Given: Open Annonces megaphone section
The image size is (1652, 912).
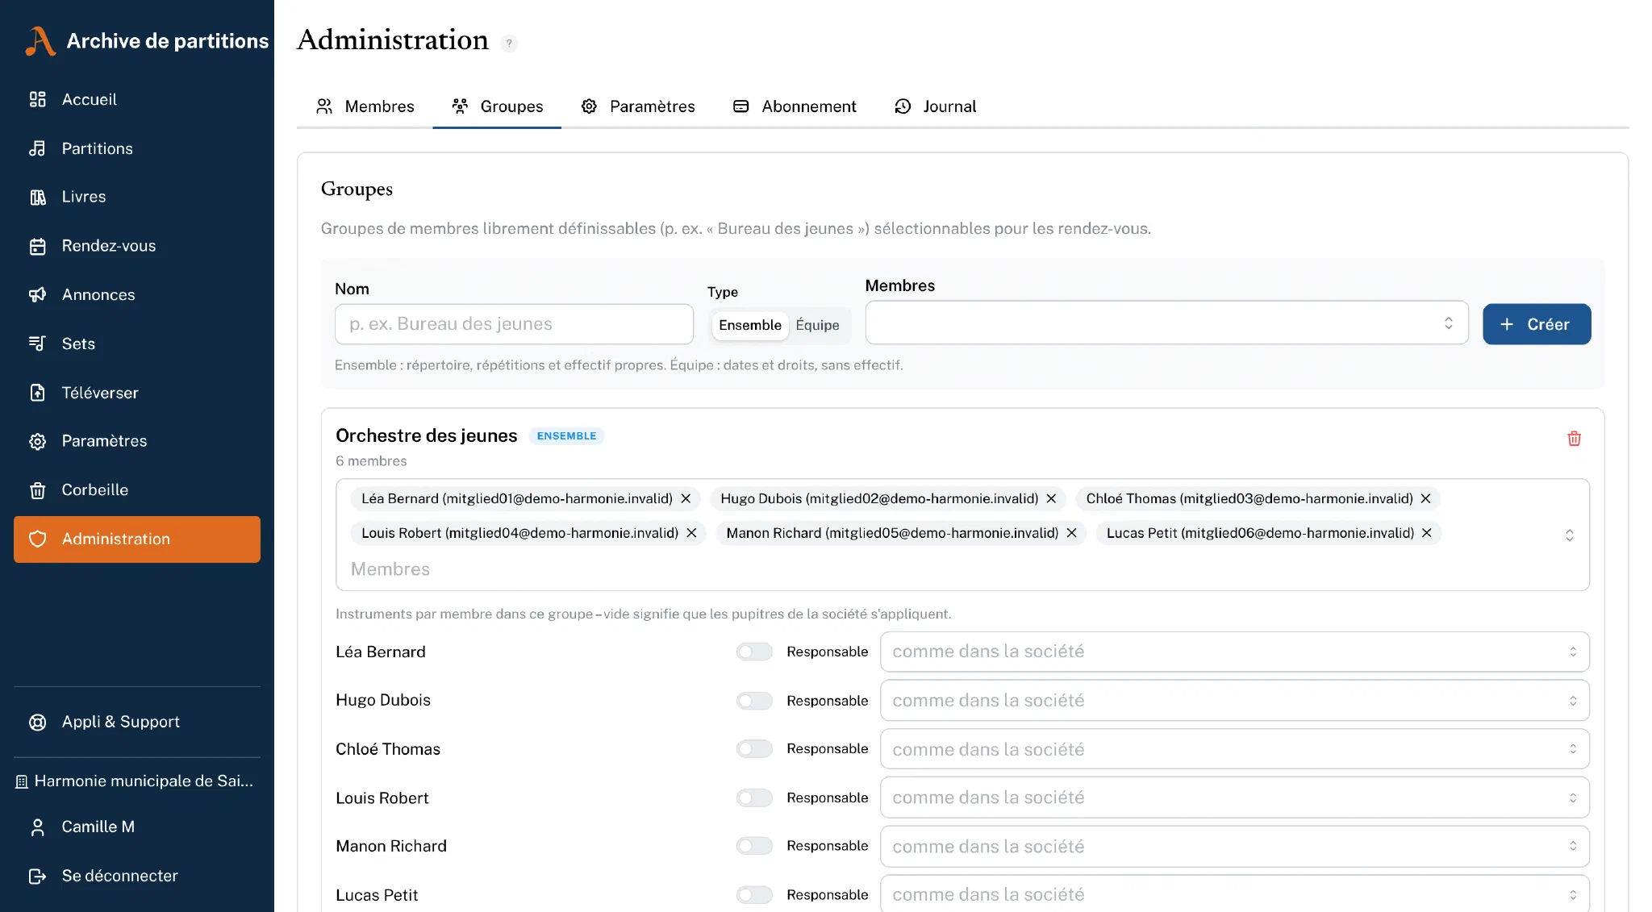Looking at the screenshot, I should click(x=137, y=294).
